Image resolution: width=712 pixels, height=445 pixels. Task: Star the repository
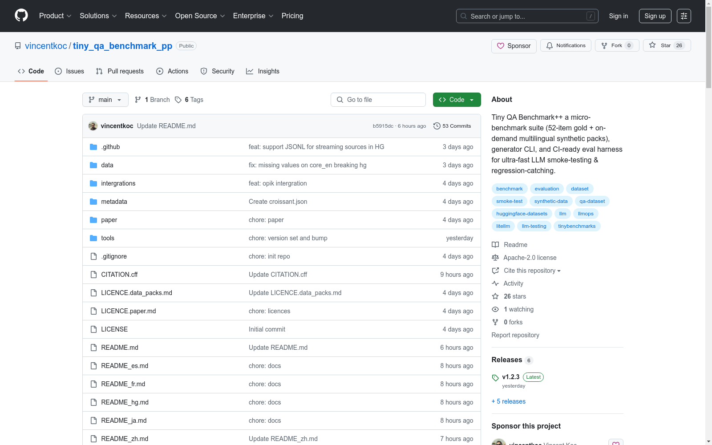tap(667, 45)
